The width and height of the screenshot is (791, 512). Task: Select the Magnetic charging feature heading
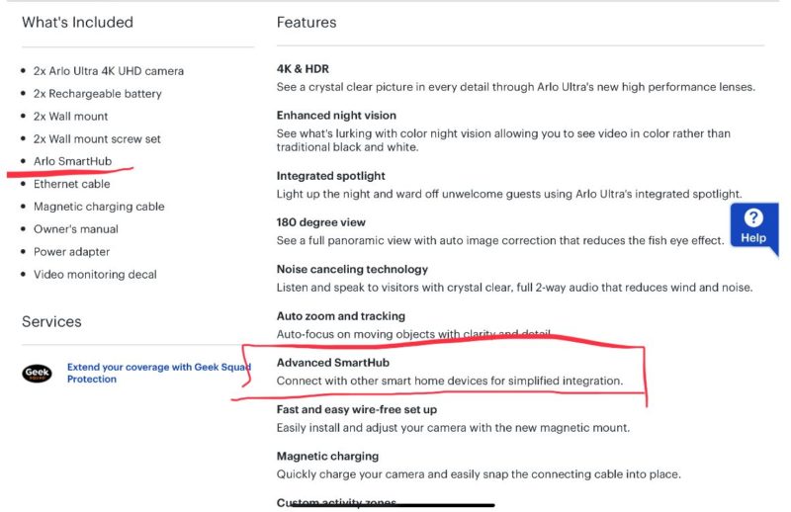pos(328,456)
